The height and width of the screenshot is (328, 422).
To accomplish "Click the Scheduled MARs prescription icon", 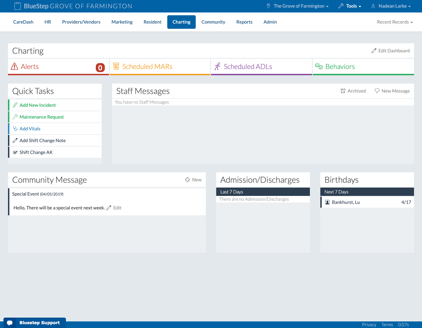I will tap(116, 66).
